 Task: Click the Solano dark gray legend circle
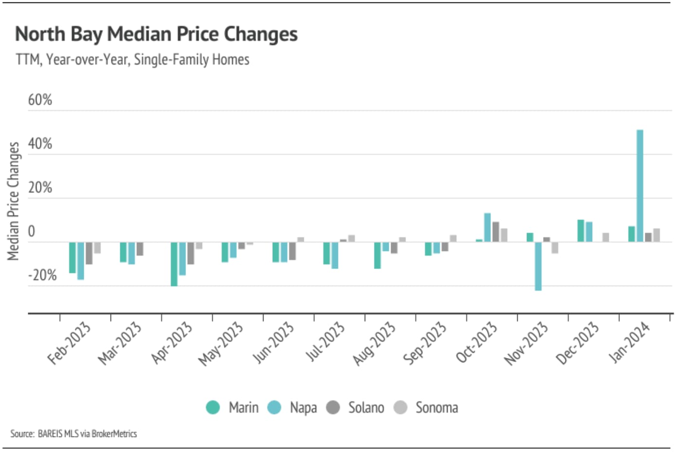[x=333, y=407]
